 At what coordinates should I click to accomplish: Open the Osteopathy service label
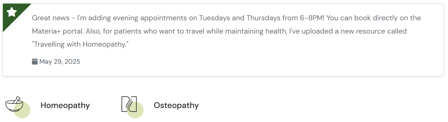pos(176,105)
